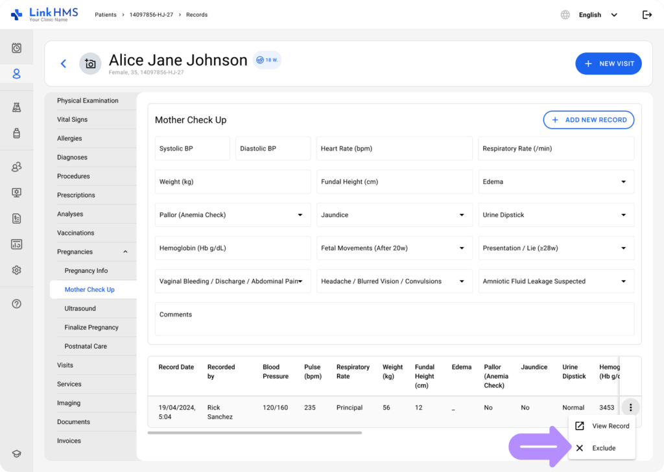Open the laboratory flask sidebar icon
Screen dimensions: 664x472
click(x=17, y=108)
